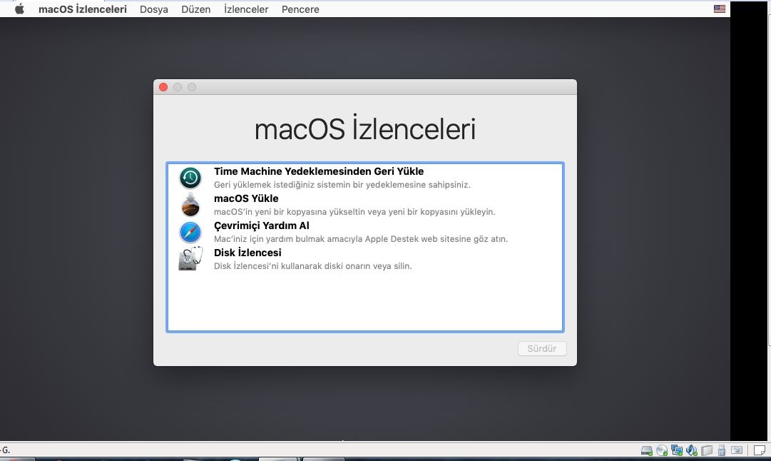This screenshot has height=461, width=771.
Task: Select the Disk İzlencesi stethoscope icon
Action: point(190,258)
